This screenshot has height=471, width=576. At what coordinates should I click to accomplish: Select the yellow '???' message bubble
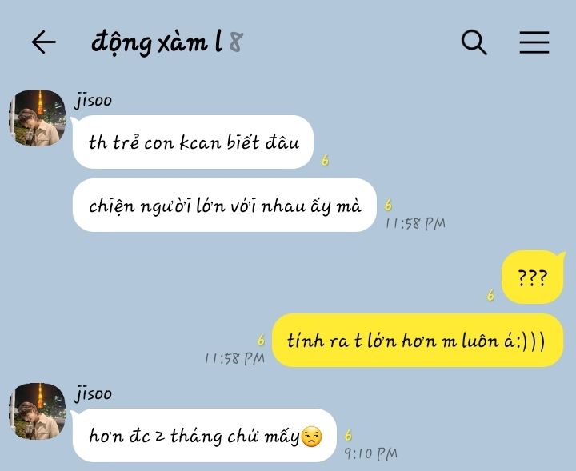[x=533, y=277]
